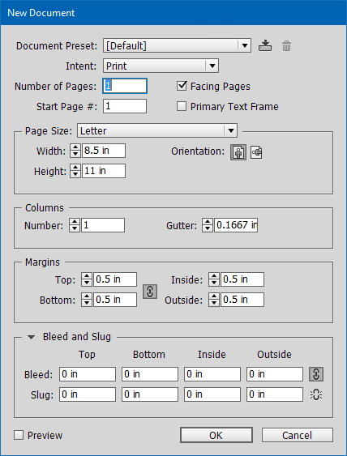Click the Delete Preset trash icon
Screen dimensions: 347x456
286,46
